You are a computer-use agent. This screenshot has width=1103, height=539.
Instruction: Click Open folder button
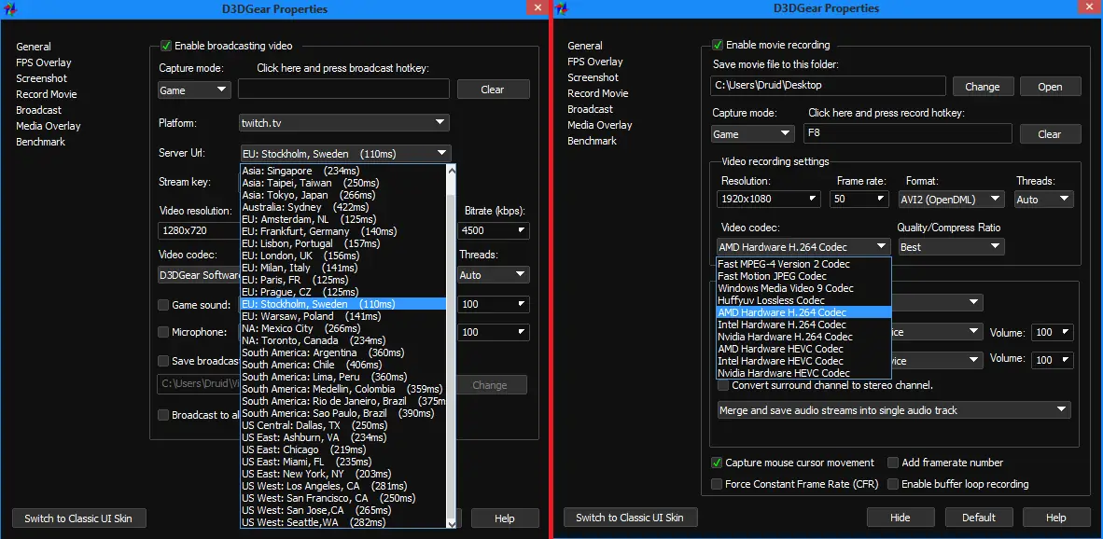pos(1050,87)
